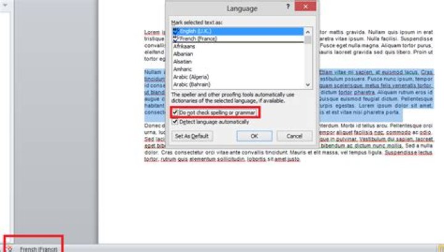Click French (France) status bar language
444x252 pixels.
38,249
